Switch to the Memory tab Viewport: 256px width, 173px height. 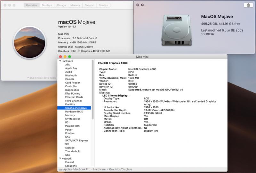75,5
